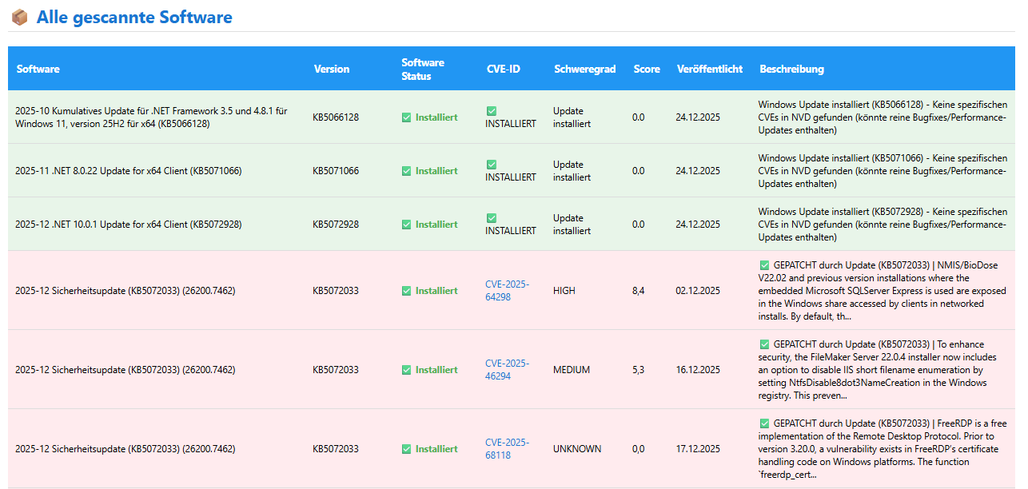
Task: Click the package box icon beside the title
Action: [x=20, y=17]
